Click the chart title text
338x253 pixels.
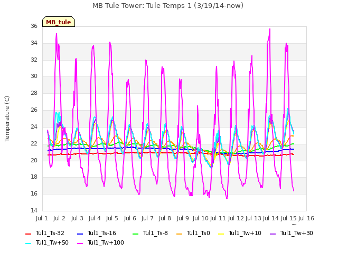tap(168, 6)
